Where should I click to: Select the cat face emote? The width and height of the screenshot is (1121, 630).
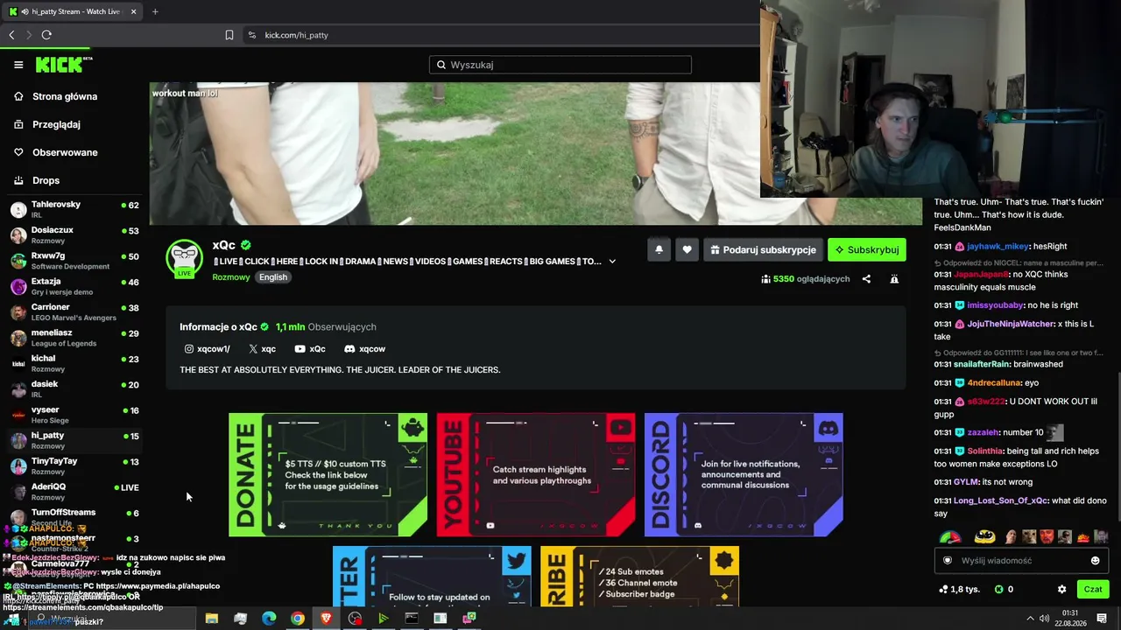coord(1029,536)
